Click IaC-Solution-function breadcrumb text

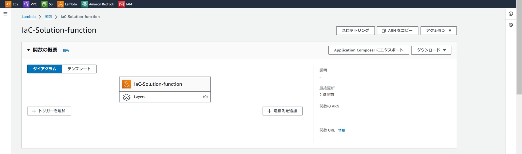(80, 17)
